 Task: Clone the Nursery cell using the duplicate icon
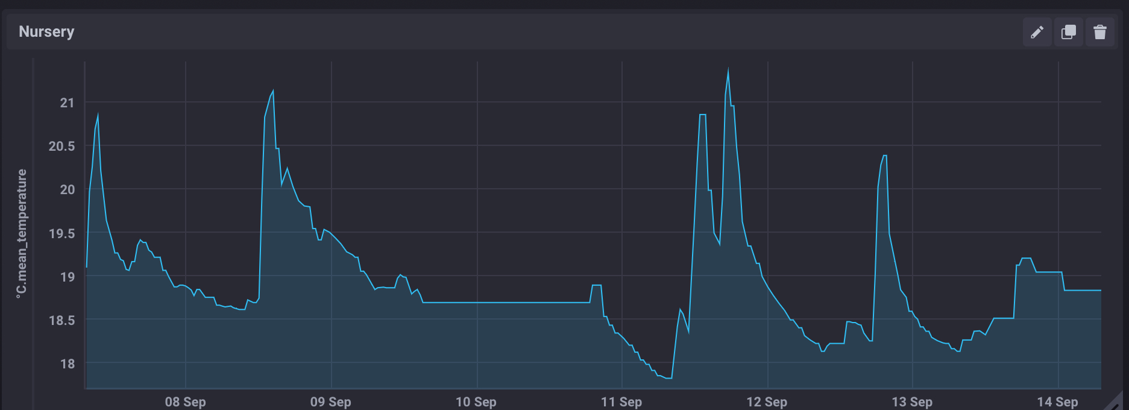pos(1068,32)
